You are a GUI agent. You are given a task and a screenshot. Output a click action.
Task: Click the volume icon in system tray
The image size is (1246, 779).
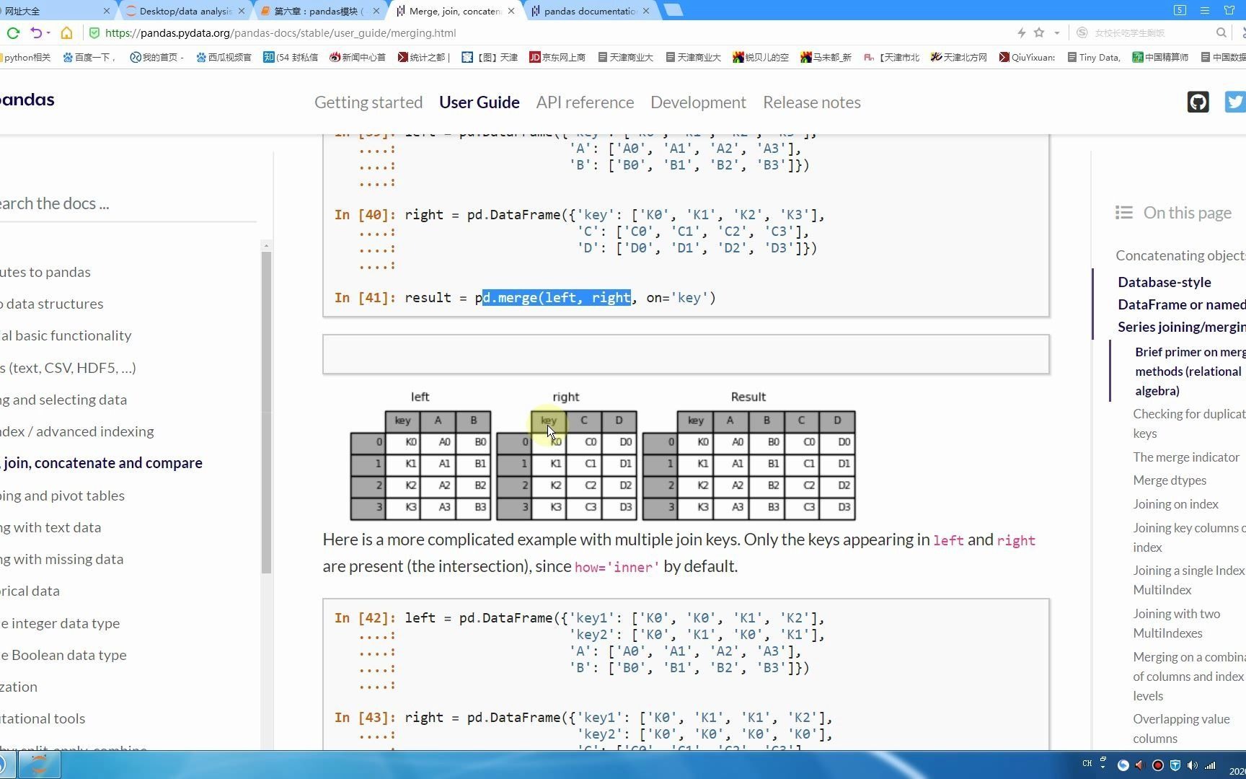[1192, 765]
